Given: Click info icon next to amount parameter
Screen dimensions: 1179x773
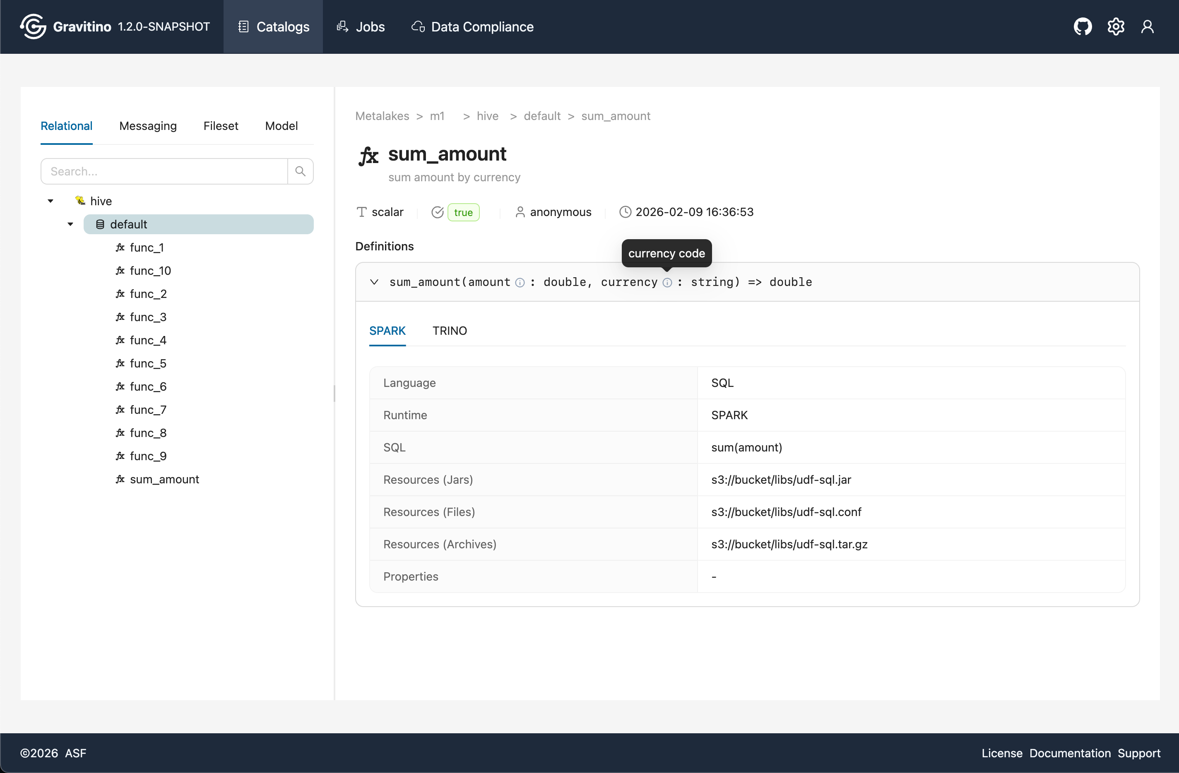Looking at the screenshot, I should 520,282.
